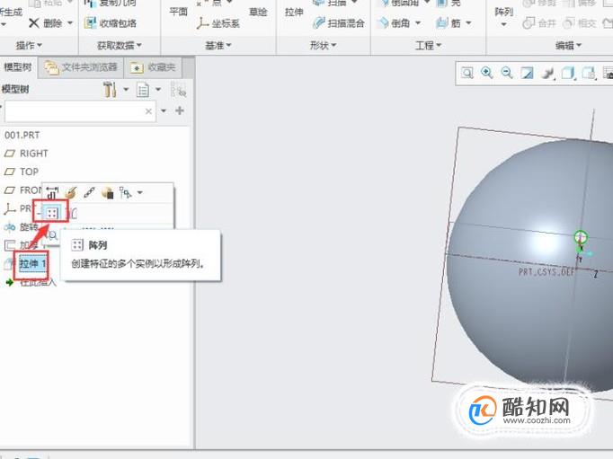Screen dimensions: 613x459
Task: Click the green coordinate origin marker on sphere
Action: point(581,237)
